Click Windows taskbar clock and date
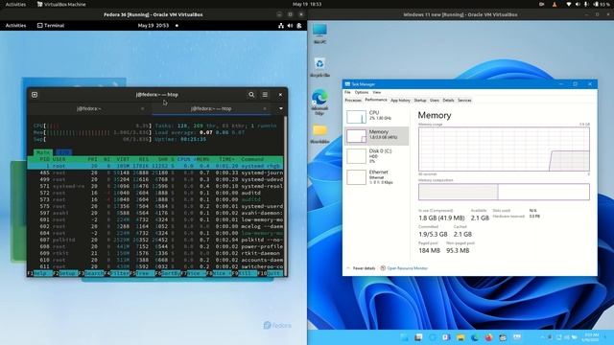 (590, 337)
